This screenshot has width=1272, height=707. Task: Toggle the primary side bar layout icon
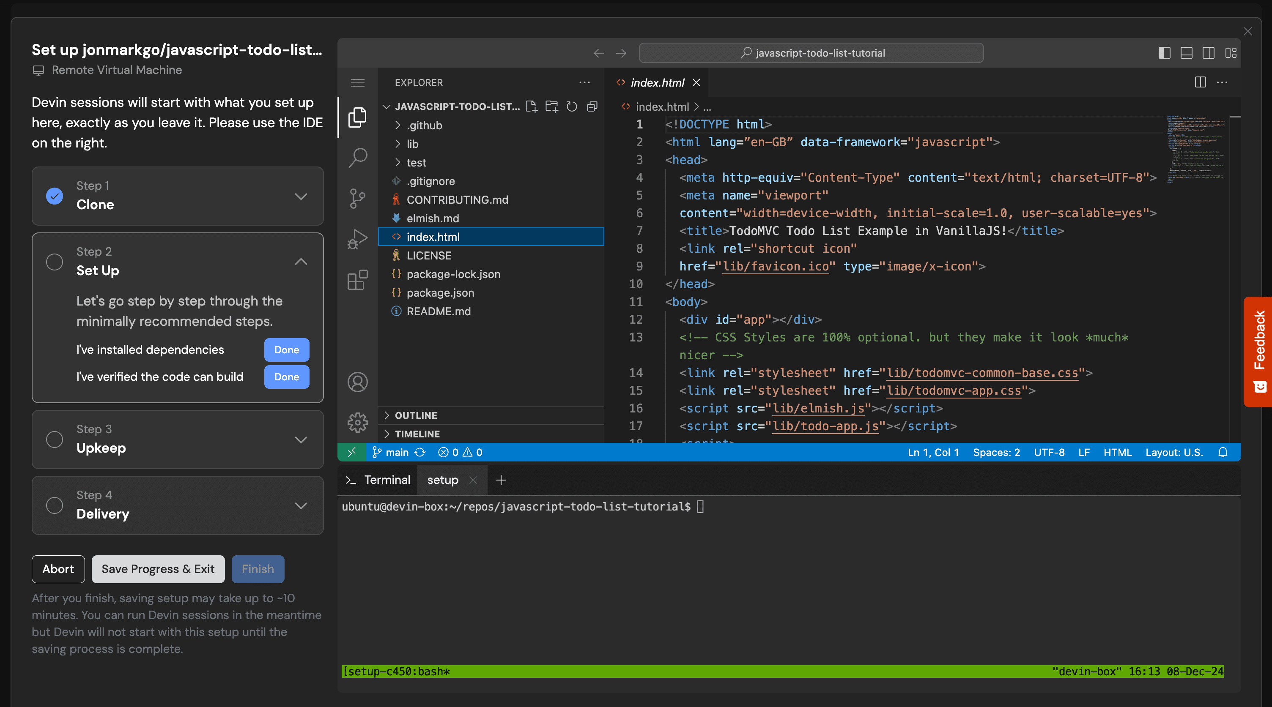1164,53
